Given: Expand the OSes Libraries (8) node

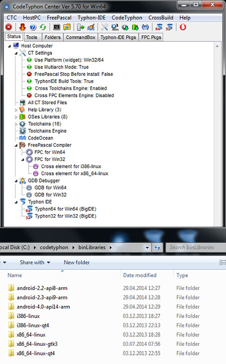Looking at the screenshot, I should tap(16, 117).
